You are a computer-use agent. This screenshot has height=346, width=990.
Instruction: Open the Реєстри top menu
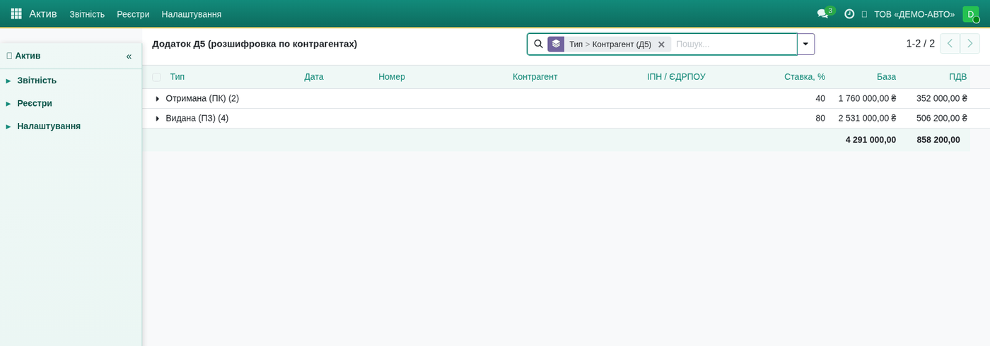[x=133, y=14]
